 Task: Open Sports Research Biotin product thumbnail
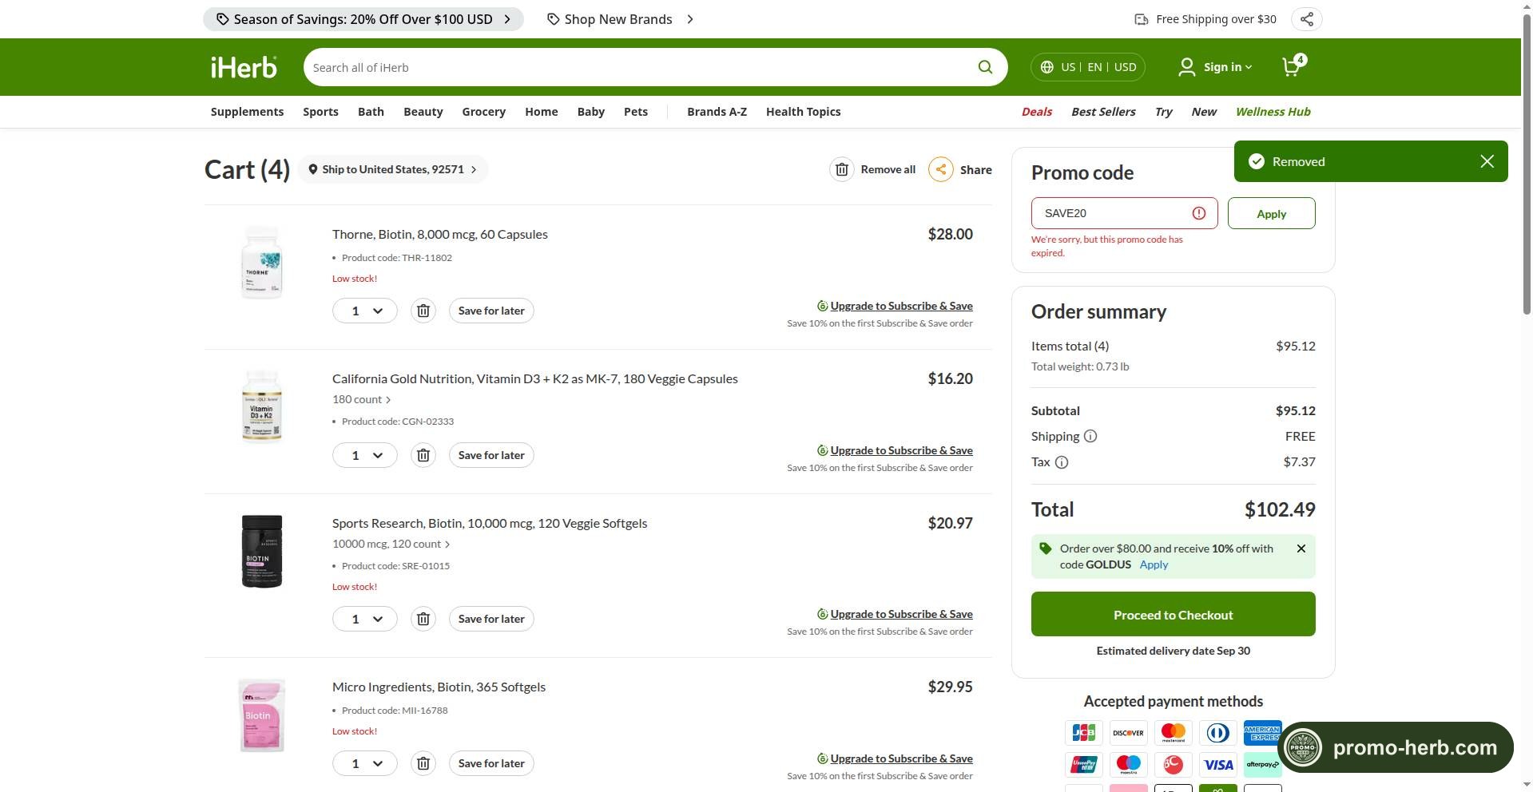point(262,552)
